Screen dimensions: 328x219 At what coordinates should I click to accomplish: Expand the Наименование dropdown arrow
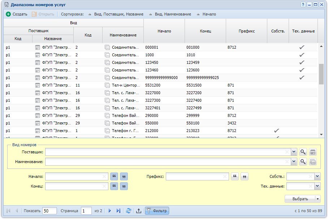click(x=294, y=162)
